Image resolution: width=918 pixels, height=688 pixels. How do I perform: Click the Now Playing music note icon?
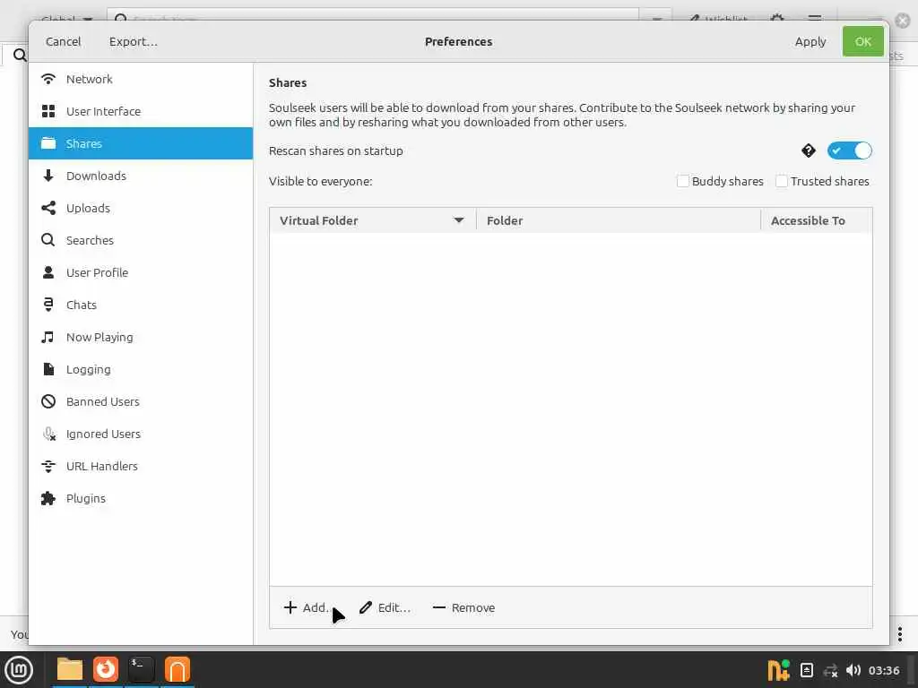pos(48,337)
